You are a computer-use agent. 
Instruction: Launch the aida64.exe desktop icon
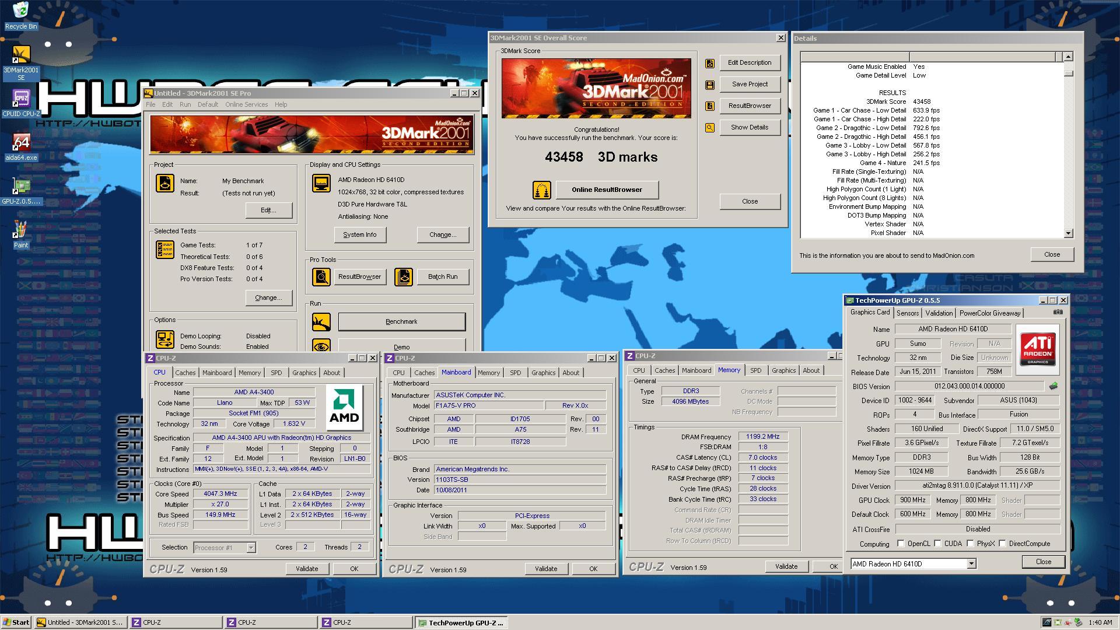pyautogui.click(x=21, y=147)
